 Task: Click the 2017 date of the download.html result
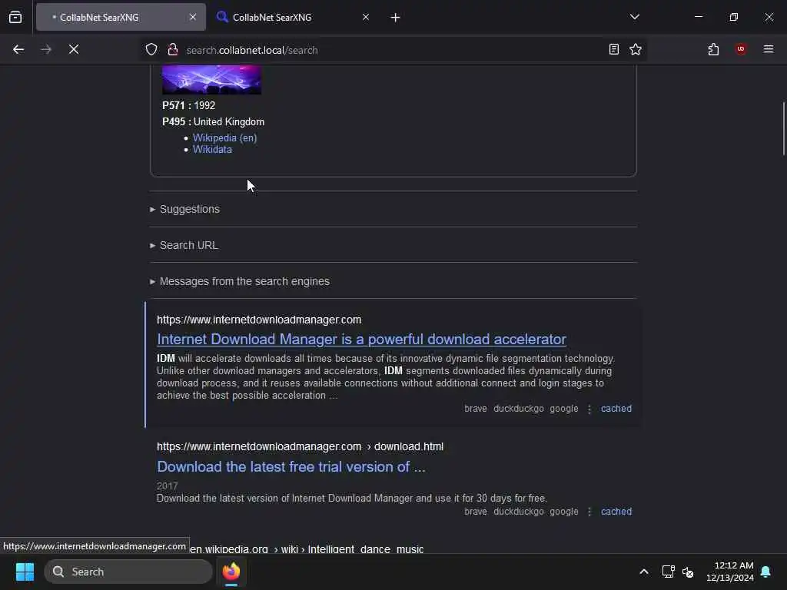click(167, 486)
